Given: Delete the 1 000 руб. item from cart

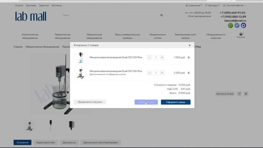Looking at the screenshot, I should pyautogui.click(x=189, y=58).
